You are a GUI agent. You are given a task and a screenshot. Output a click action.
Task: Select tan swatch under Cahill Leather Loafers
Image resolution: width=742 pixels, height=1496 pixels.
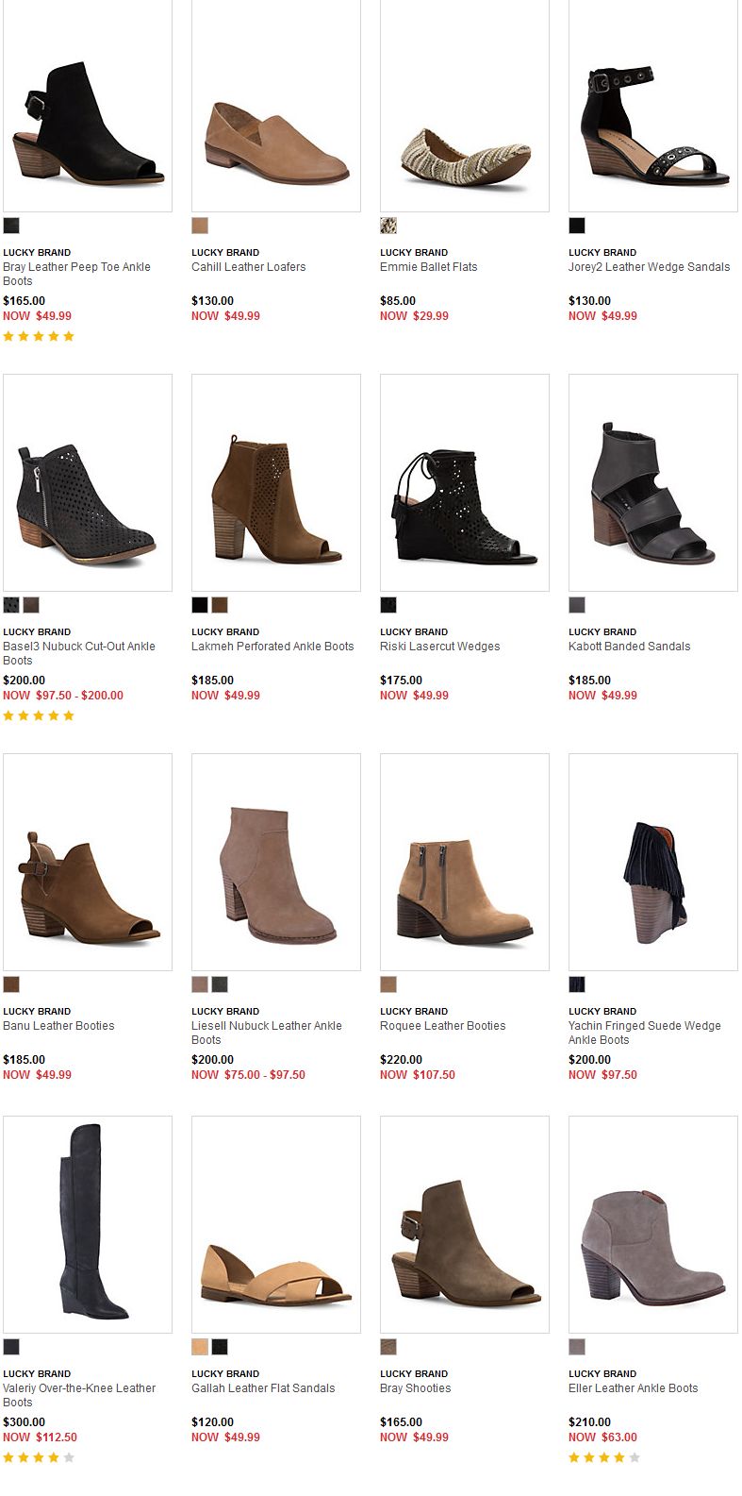coord(200,226)
